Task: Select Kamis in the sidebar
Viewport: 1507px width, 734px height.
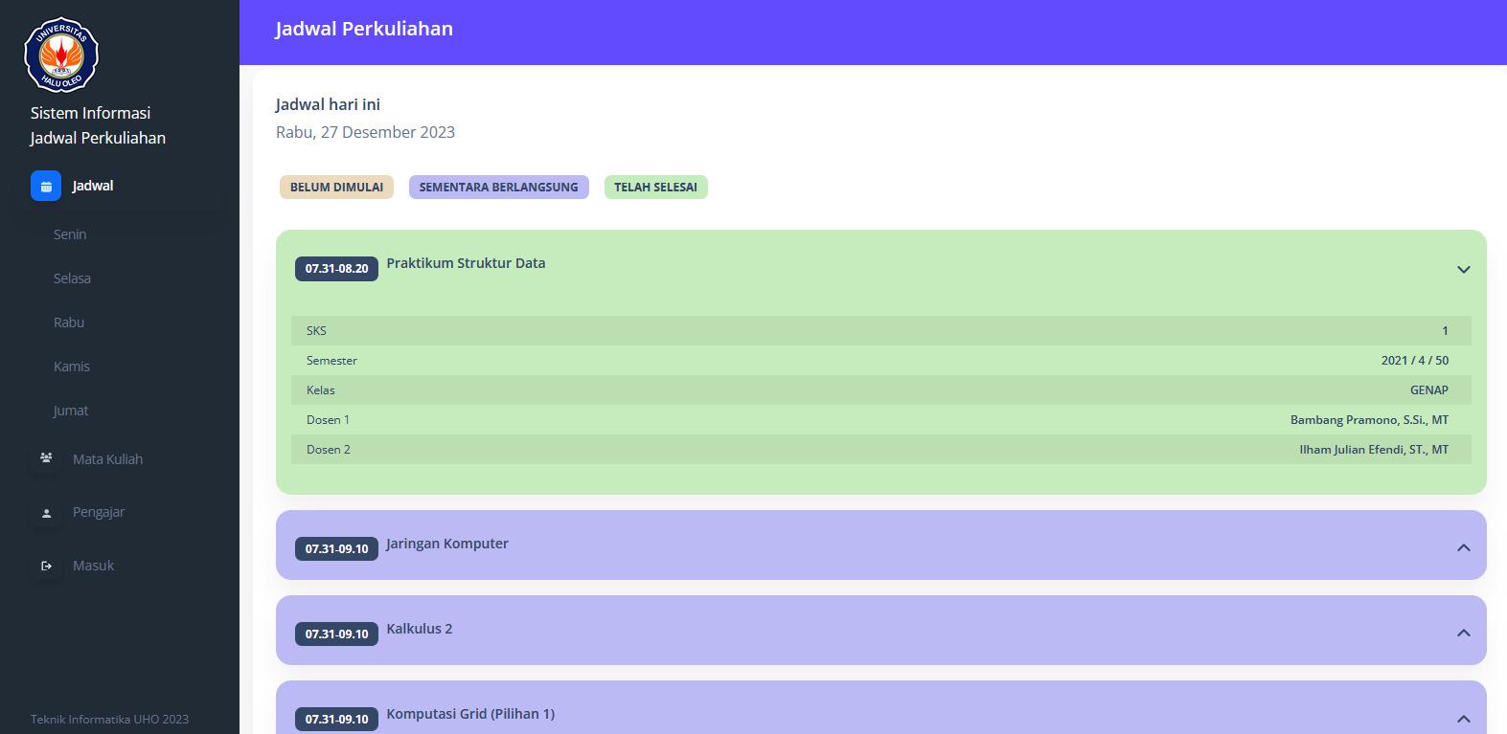Action: pyautogui.click(x=72, y=367)
